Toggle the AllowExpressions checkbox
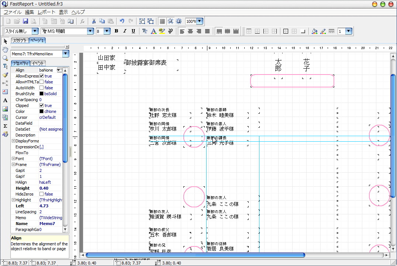Screen dimensions: 397x266 click(x=42, y=76)
